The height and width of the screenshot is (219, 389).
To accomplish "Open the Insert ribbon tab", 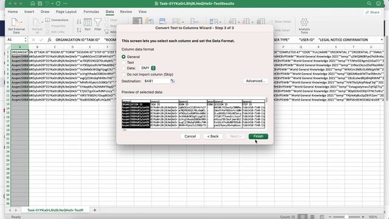I will [29, 12].
